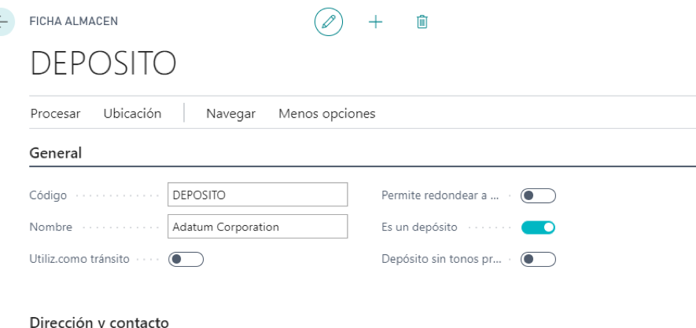Click the Código input field

click(257, 195)
